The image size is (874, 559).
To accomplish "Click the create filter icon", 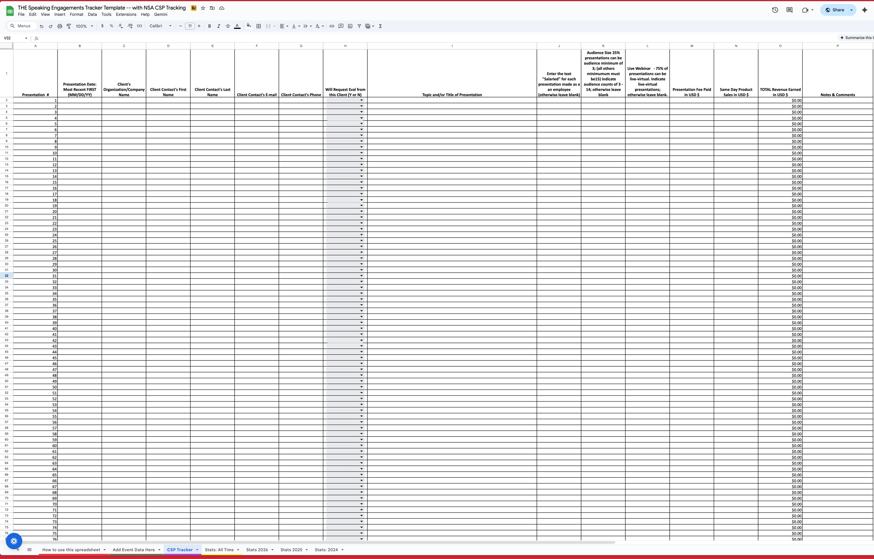I will point(359,26).
